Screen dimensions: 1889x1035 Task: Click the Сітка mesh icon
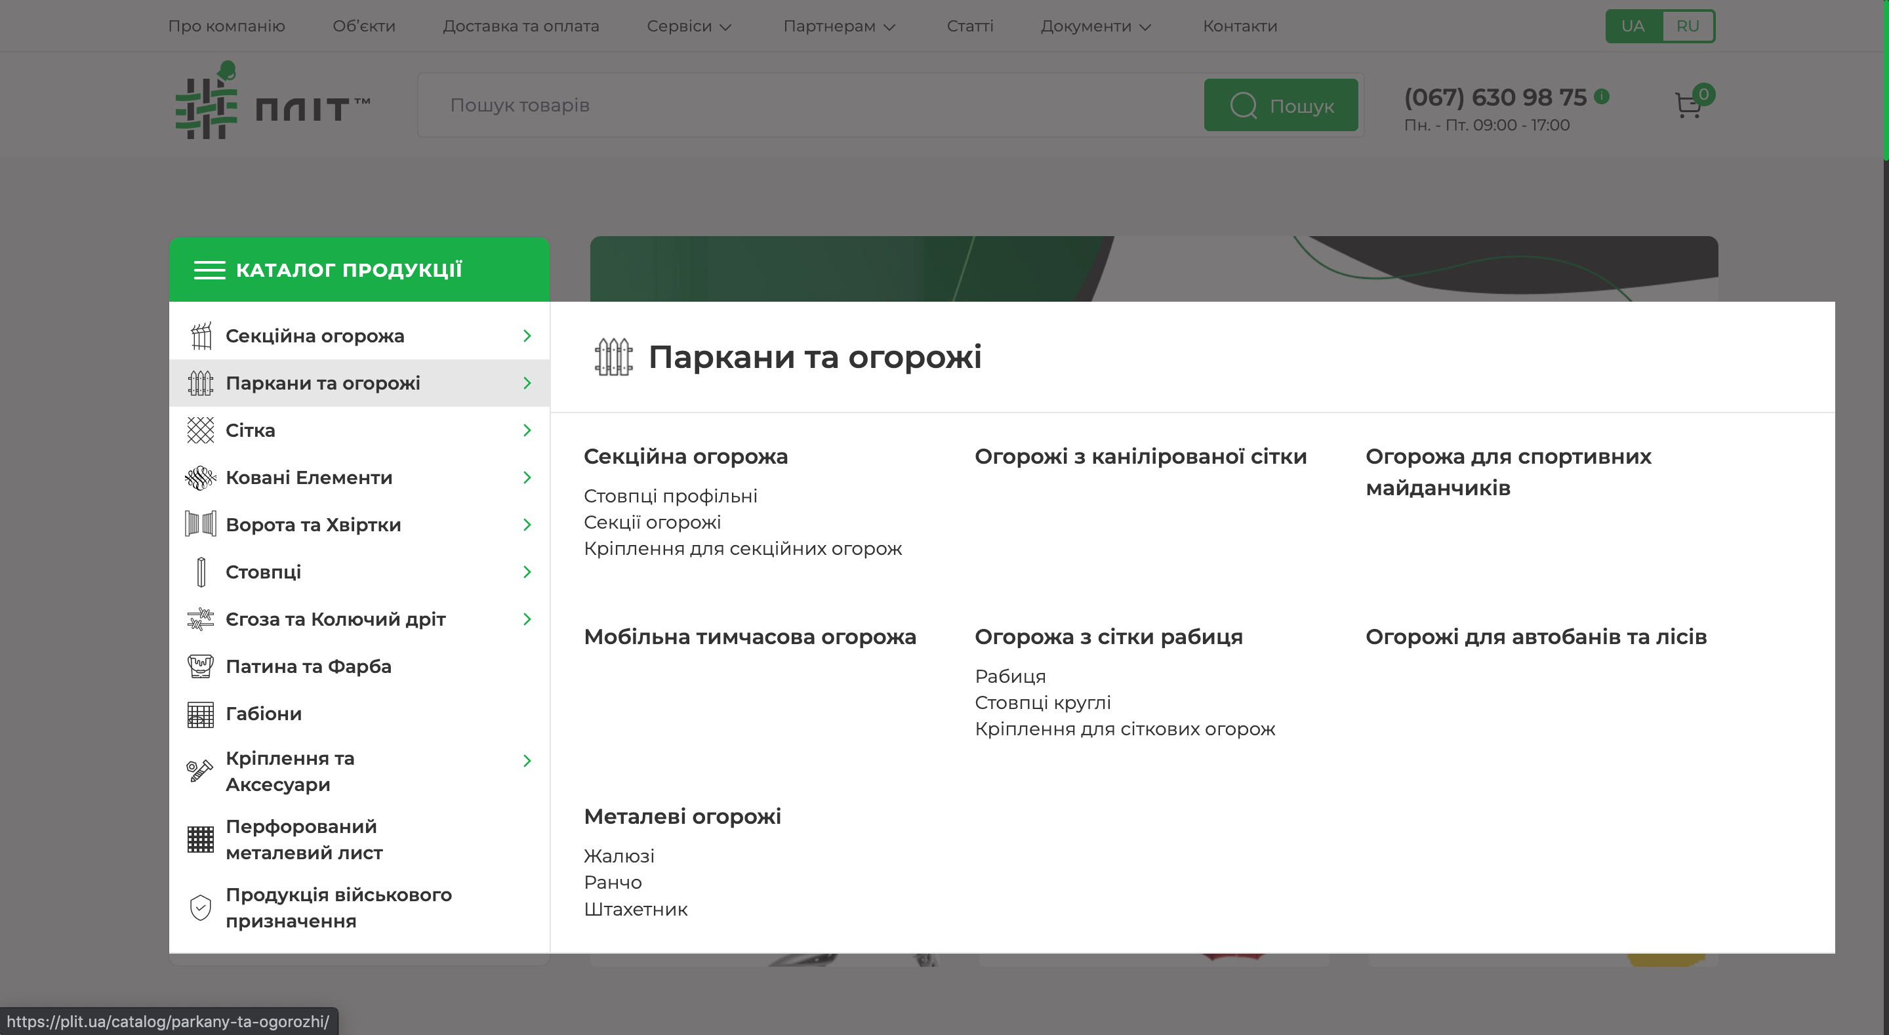point(200,430)
